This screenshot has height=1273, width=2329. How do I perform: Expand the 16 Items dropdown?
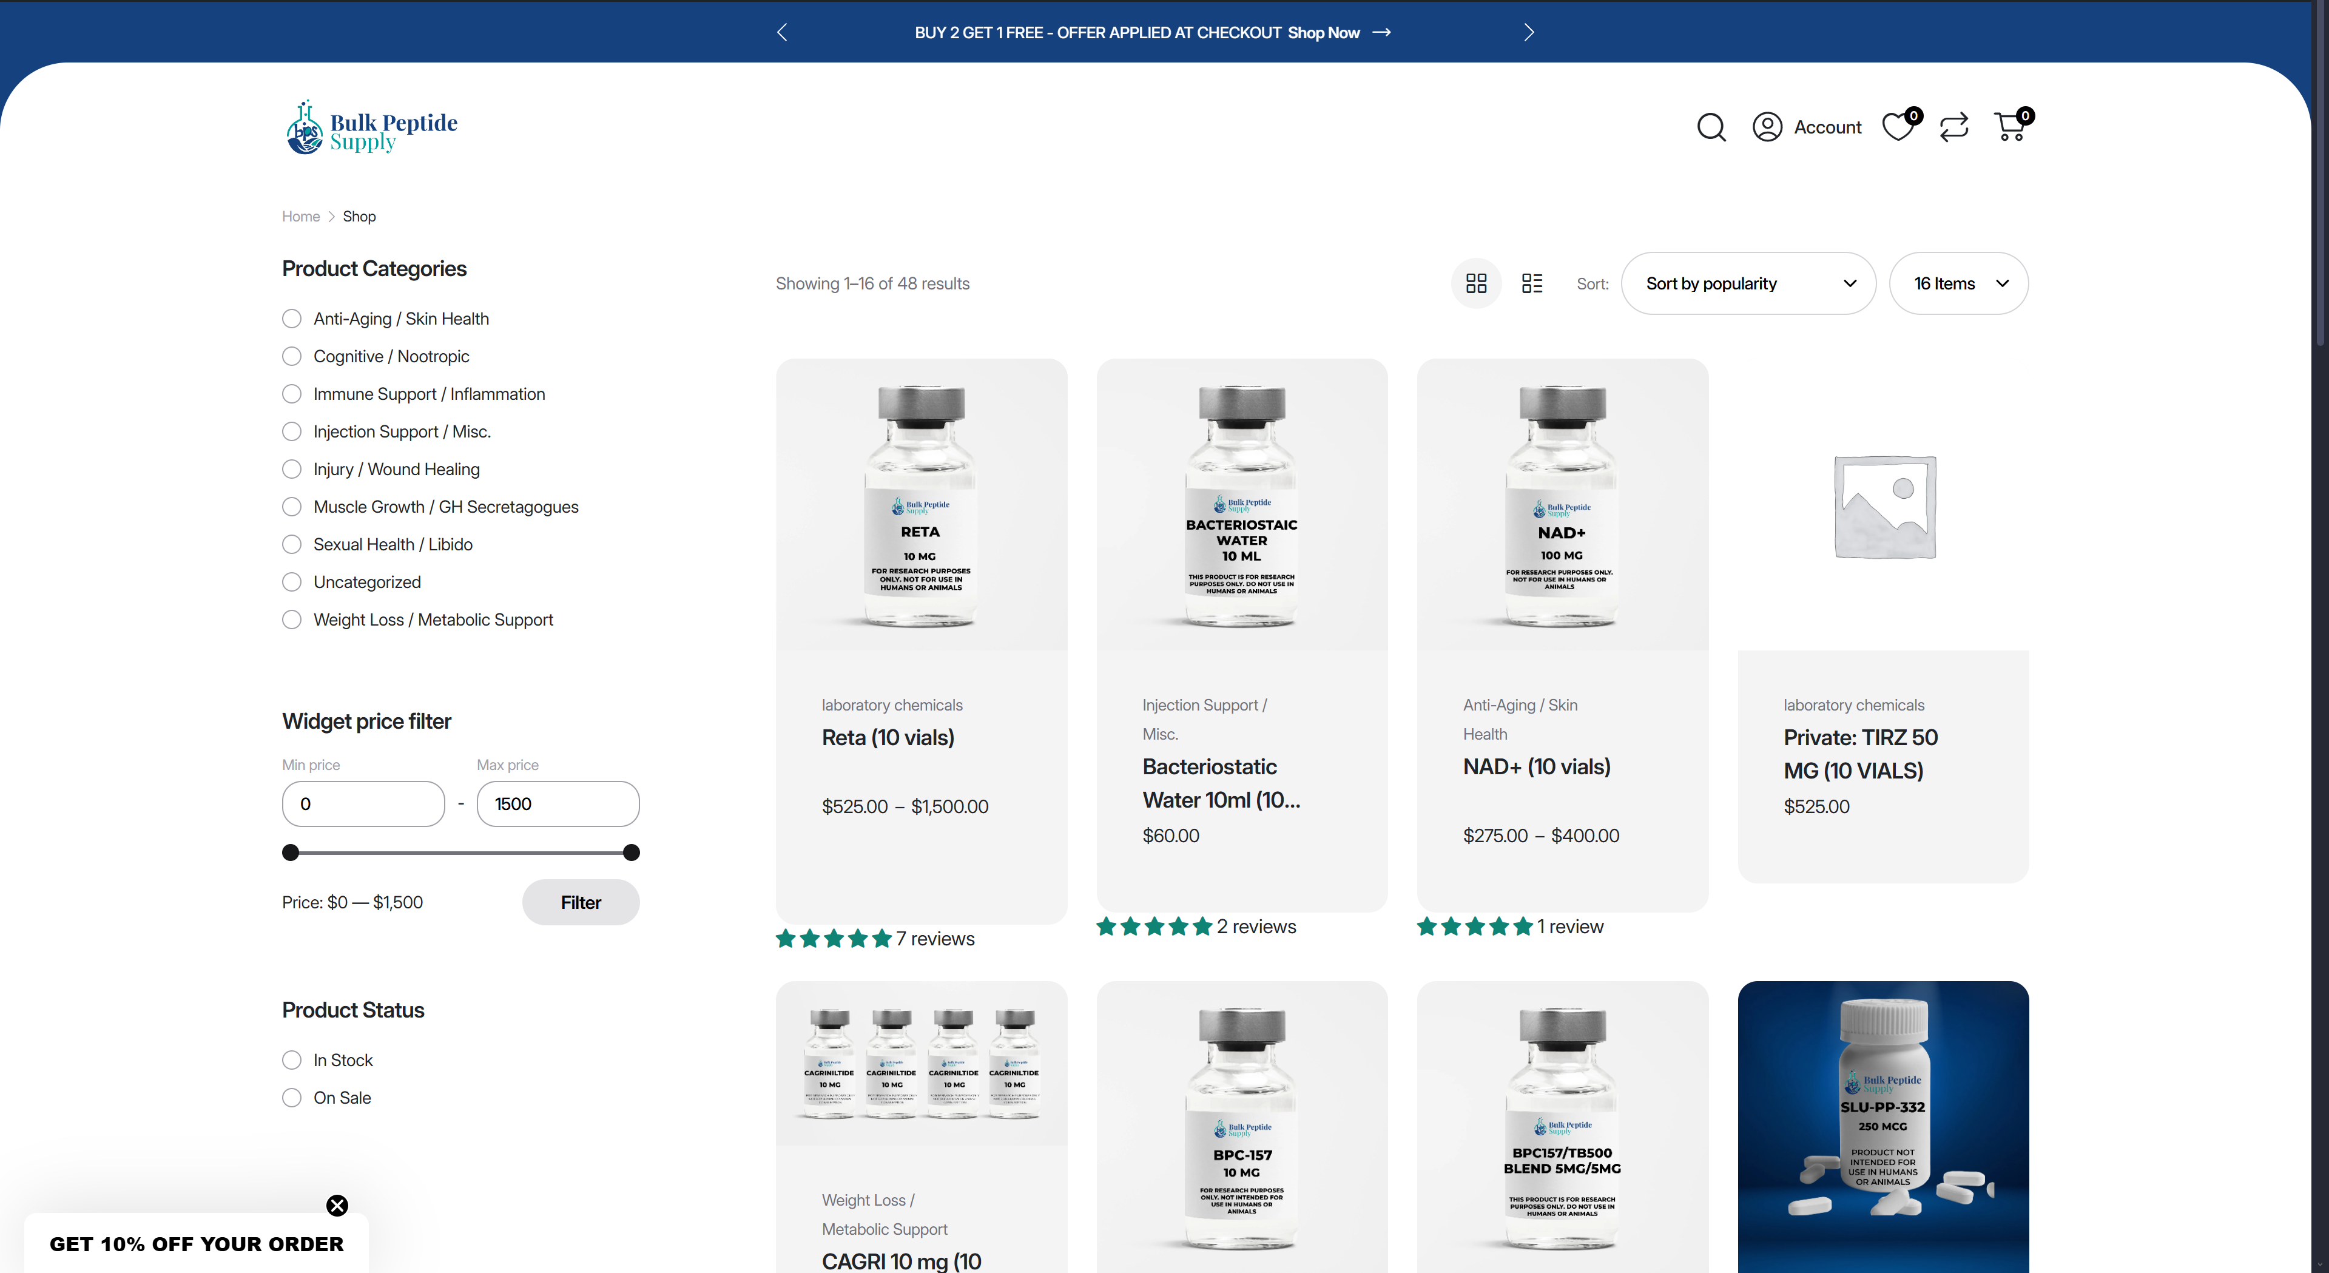coord(1958,284)
